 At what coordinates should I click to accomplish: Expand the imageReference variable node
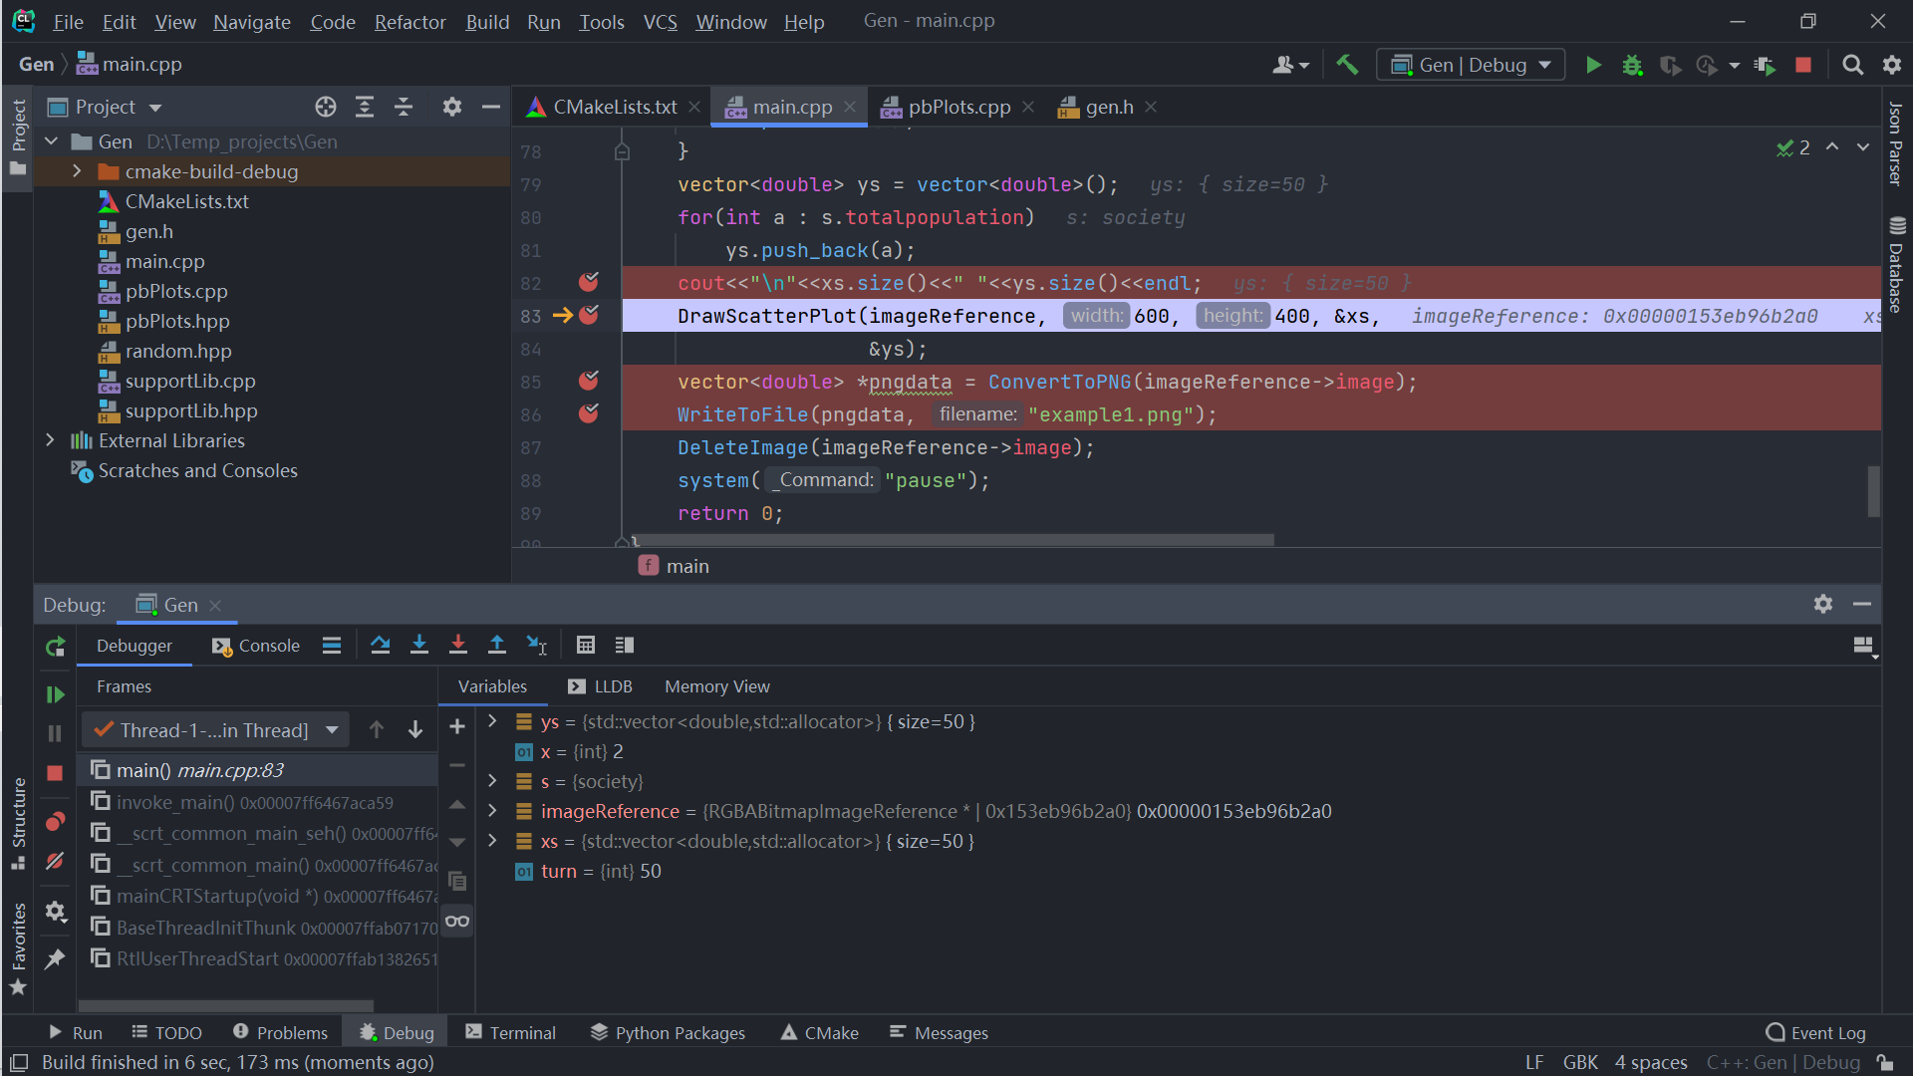(x=491, y=810)
